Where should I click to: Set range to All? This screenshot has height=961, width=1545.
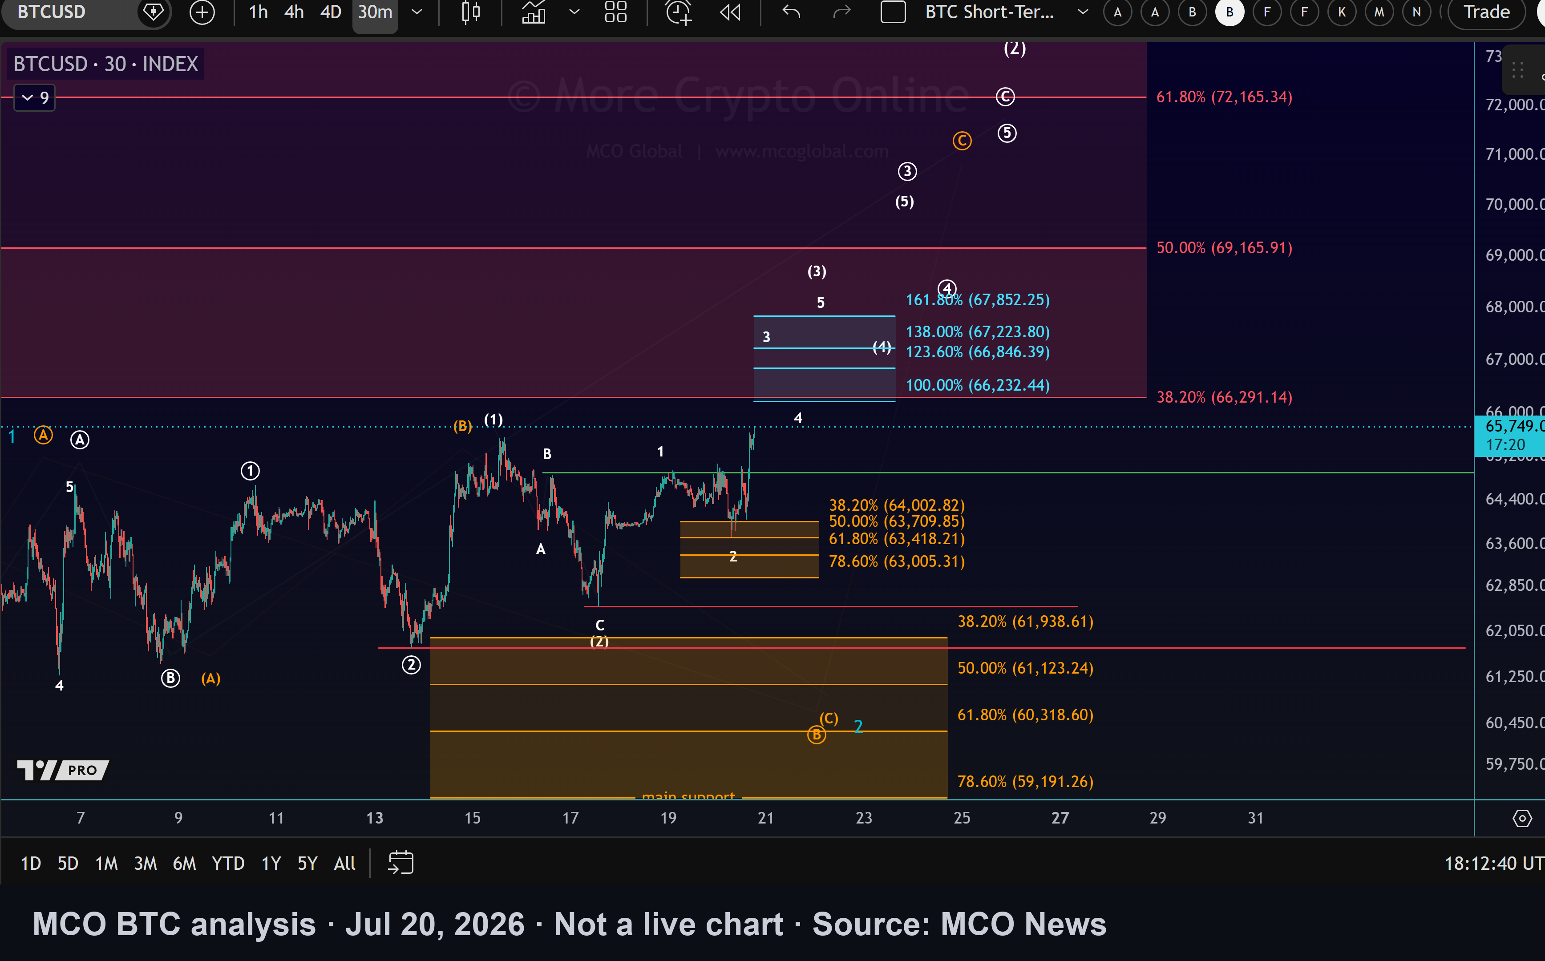point(344,863)
